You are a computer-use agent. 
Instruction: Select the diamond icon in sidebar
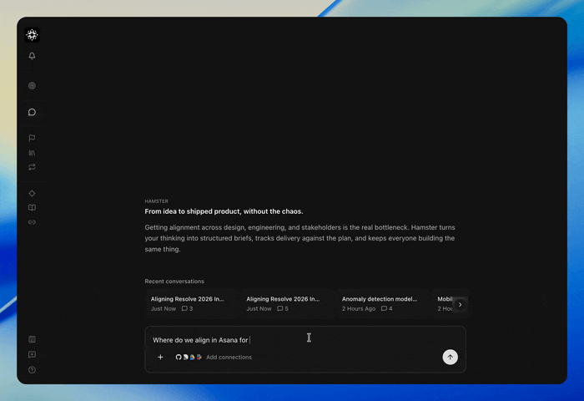tap(32, 193)
